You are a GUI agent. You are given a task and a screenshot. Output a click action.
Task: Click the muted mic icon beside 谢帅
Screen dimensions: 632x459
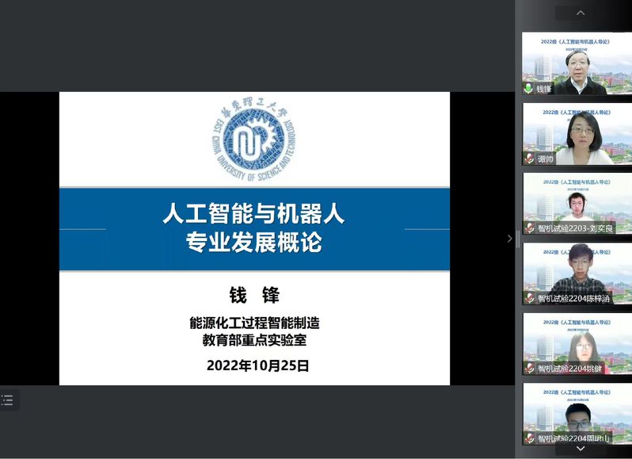pyautogui.click(x=529, y=159)
